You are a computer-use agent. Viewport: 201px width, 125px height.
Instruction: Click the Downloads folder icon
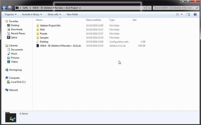point(8,29)
